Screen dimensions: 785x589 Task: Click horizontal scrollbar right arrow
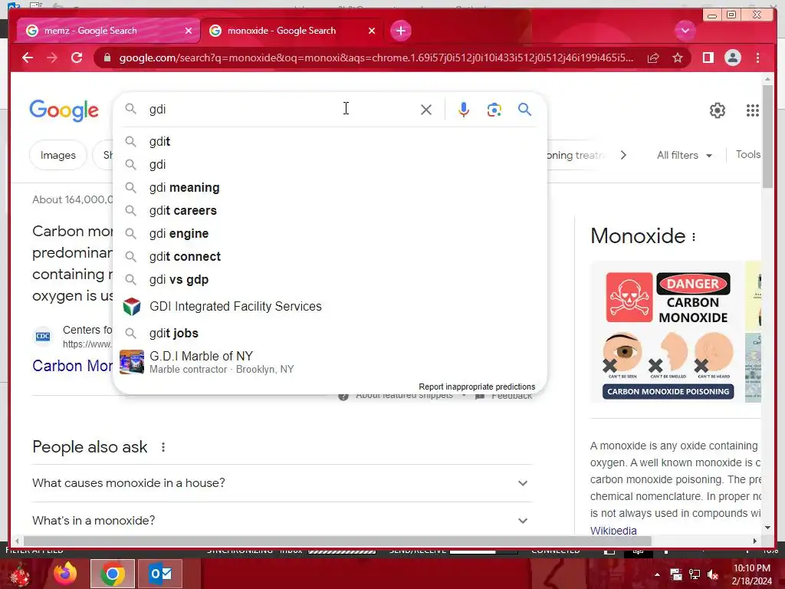tap(755, 541)
